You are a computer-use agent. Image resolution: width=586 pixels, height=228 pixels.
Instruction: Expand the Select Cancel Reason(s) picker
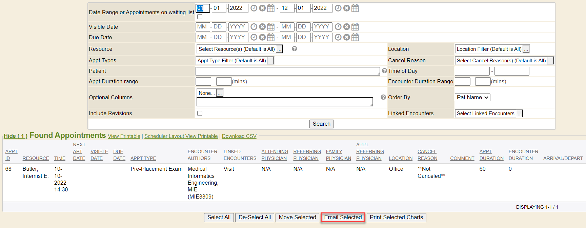point(550,61)
